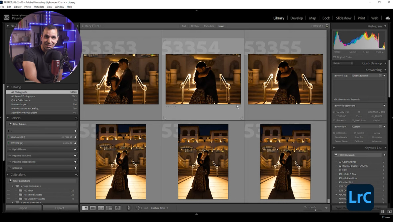Collapse the Folders panel
The image size is (393, 222).
[8, 118]
